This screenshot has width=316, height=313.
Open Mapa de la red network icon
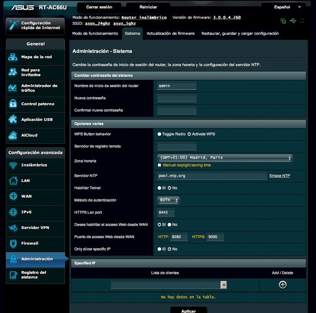13,57
